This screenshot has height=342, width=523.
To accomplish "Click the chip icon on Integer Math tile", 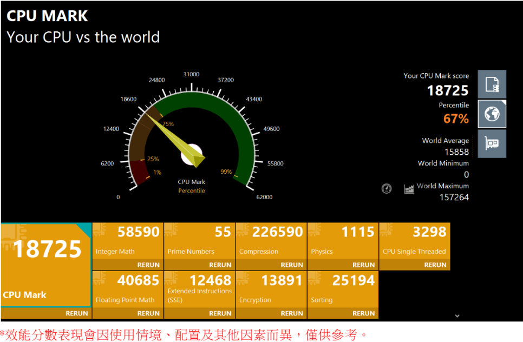I will point(100,231).
